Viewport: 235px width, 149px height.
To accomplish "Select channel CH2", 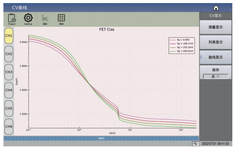I will (x=9, y=54).
